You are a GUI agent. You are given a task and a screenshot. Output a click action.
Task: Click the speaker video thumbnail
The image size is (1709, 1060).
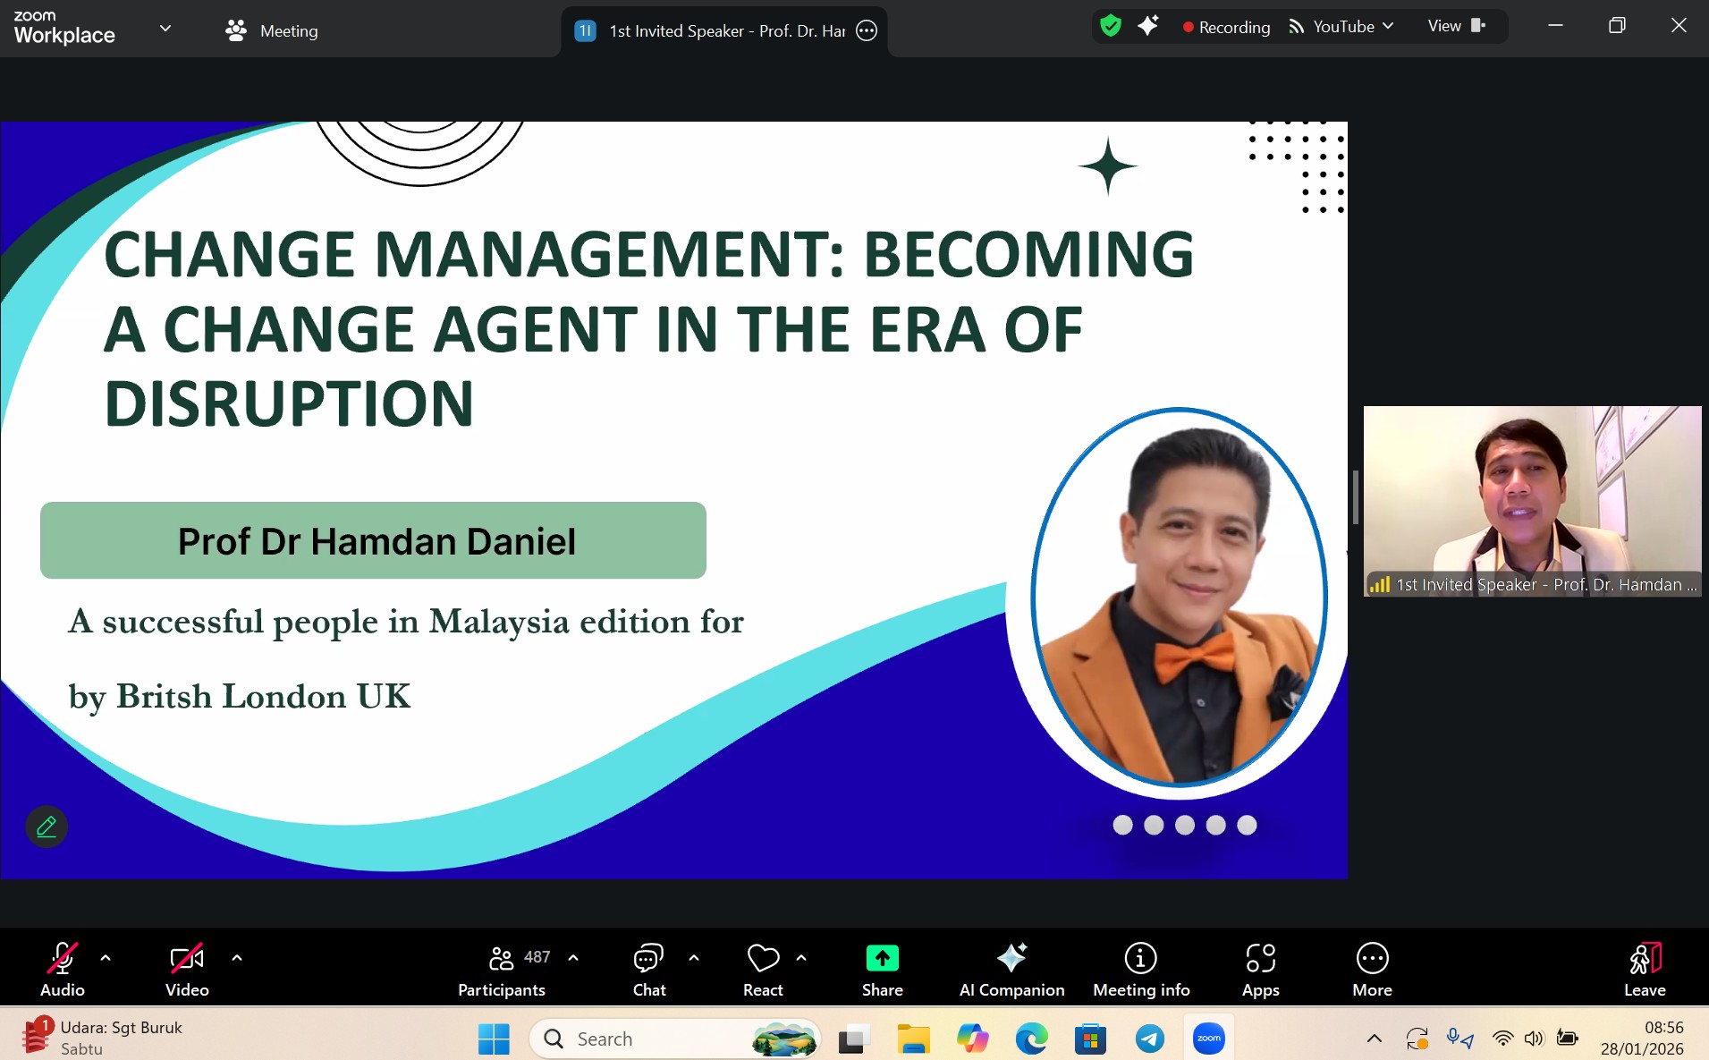(1532, 492)
